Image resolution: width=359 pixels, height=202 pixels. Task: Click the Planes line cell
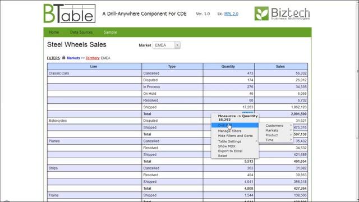[x=94, y=141]
